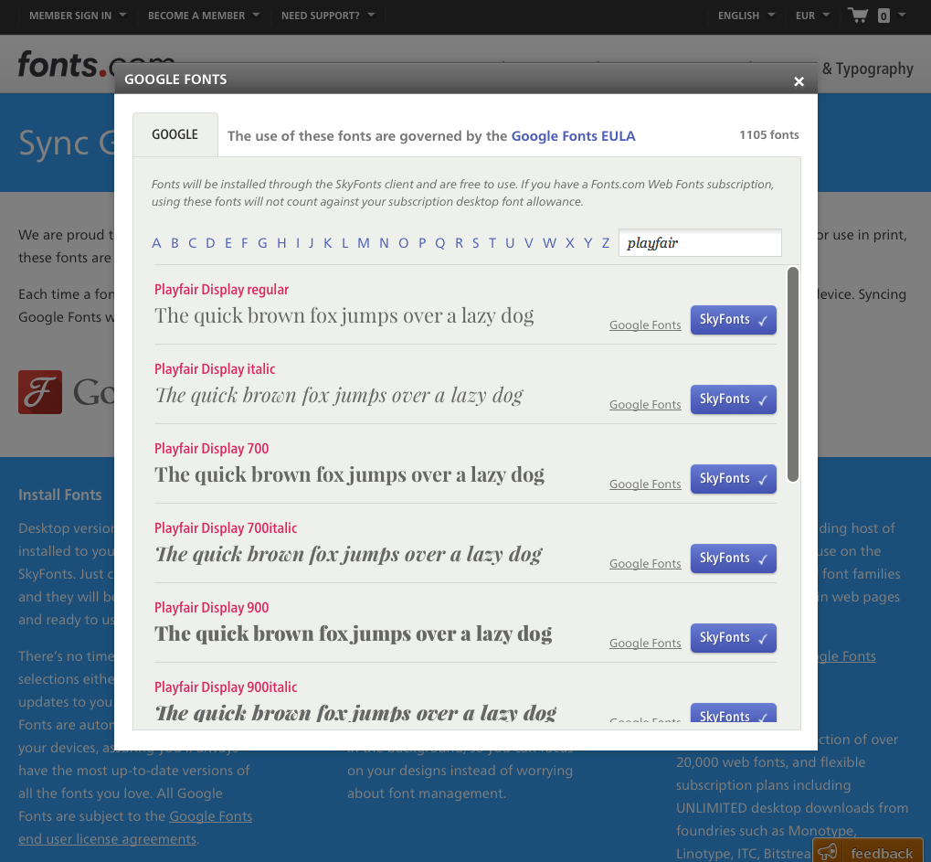The height and width of the screenshot is (862, 931).
Task: Open the Google Fonts EULA link
Action: 573,136
